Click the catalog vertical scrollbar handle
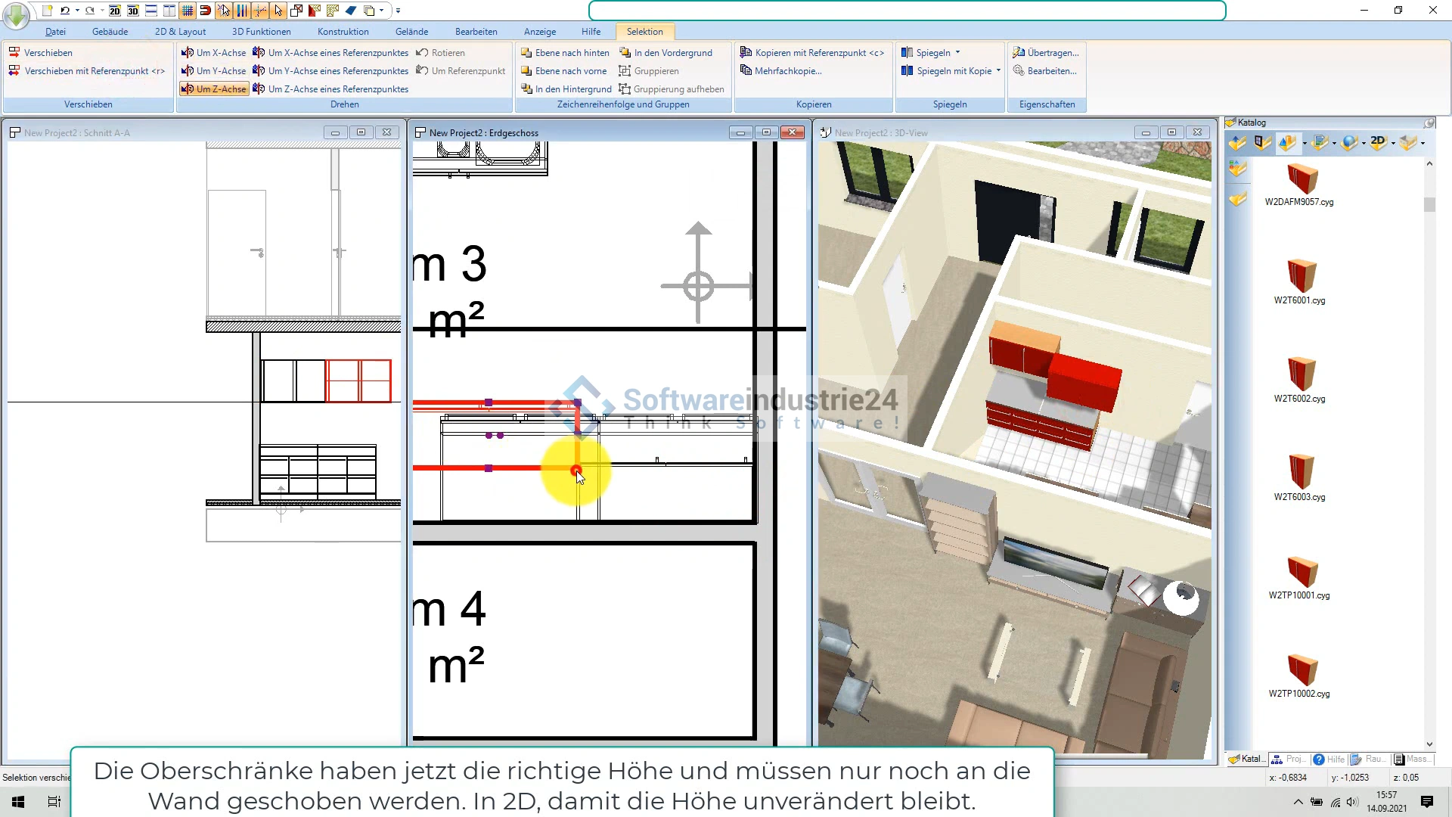The height and width of the screenshot is (817, 1452). pos(1429,205)
